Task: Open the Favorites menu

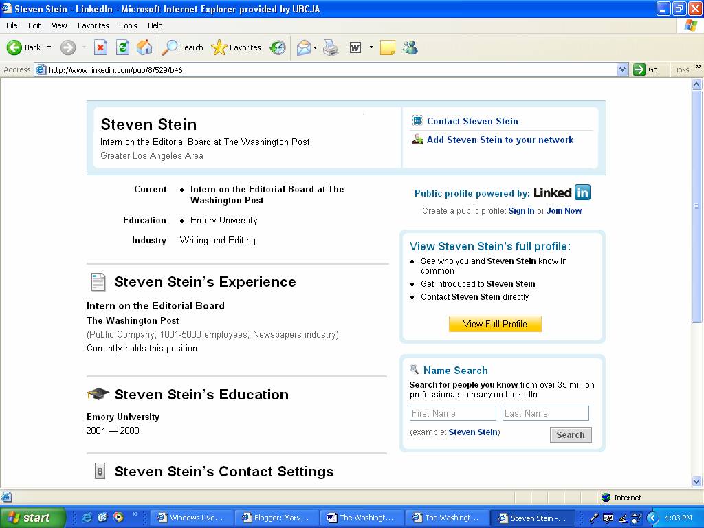Action: point(93,25)
